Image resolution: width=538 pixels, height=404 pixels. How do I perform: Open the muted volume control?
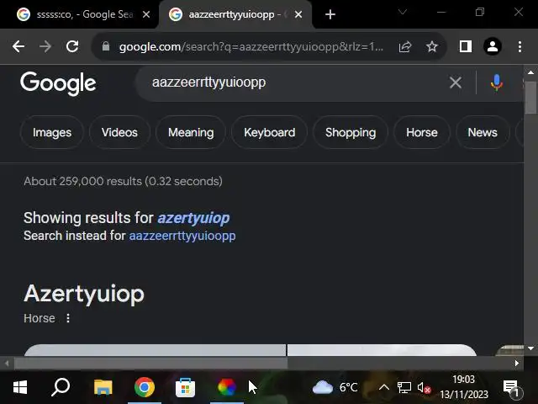424,388
